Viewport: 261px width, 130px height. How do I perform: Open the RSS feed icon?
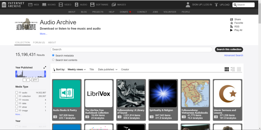click(x=231, y=26)
